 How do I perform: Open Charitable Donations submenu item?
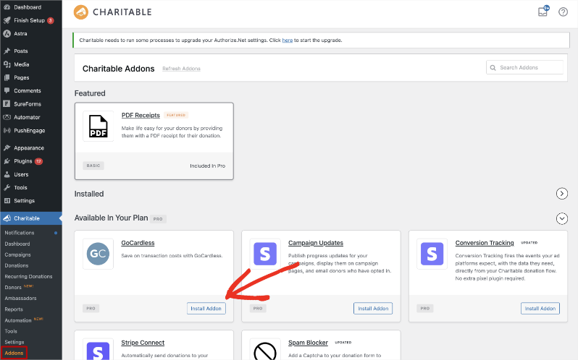pos(16,265)
